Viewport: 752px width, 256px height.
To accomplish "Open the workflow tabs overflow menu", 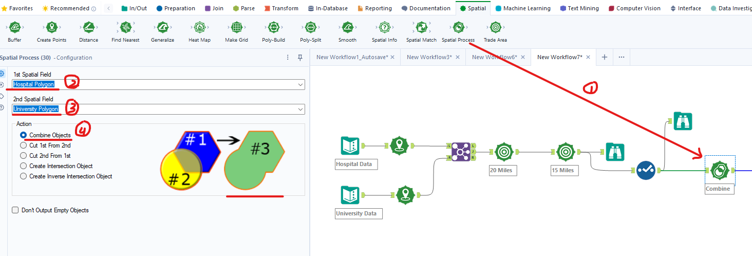I will [x=622, y=57].
